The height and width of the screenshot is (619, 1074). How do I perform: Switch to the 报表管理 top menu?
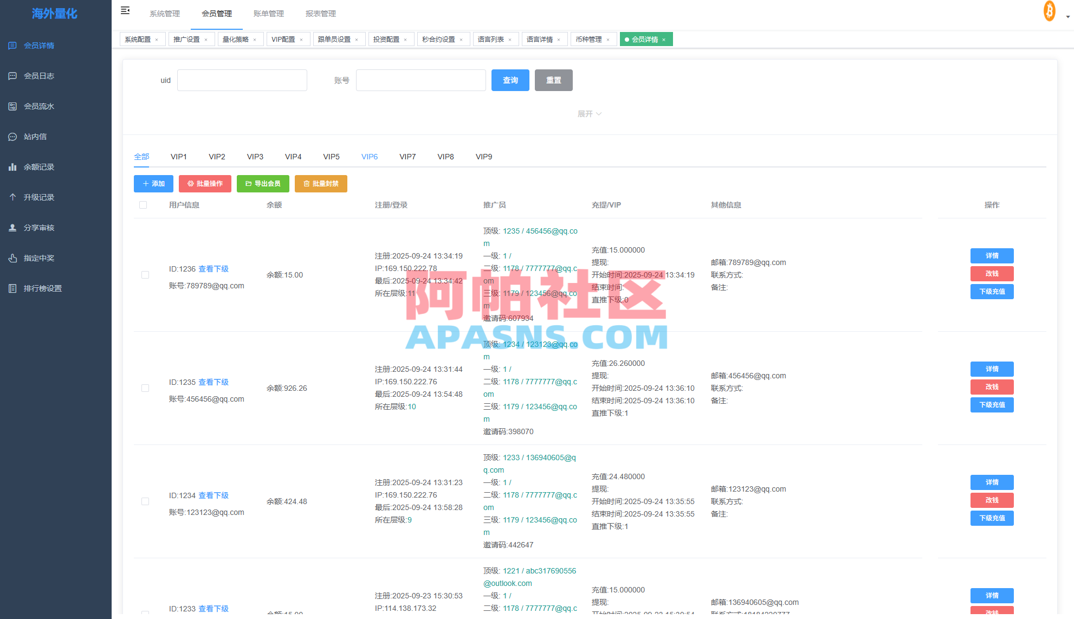(321, 14)
